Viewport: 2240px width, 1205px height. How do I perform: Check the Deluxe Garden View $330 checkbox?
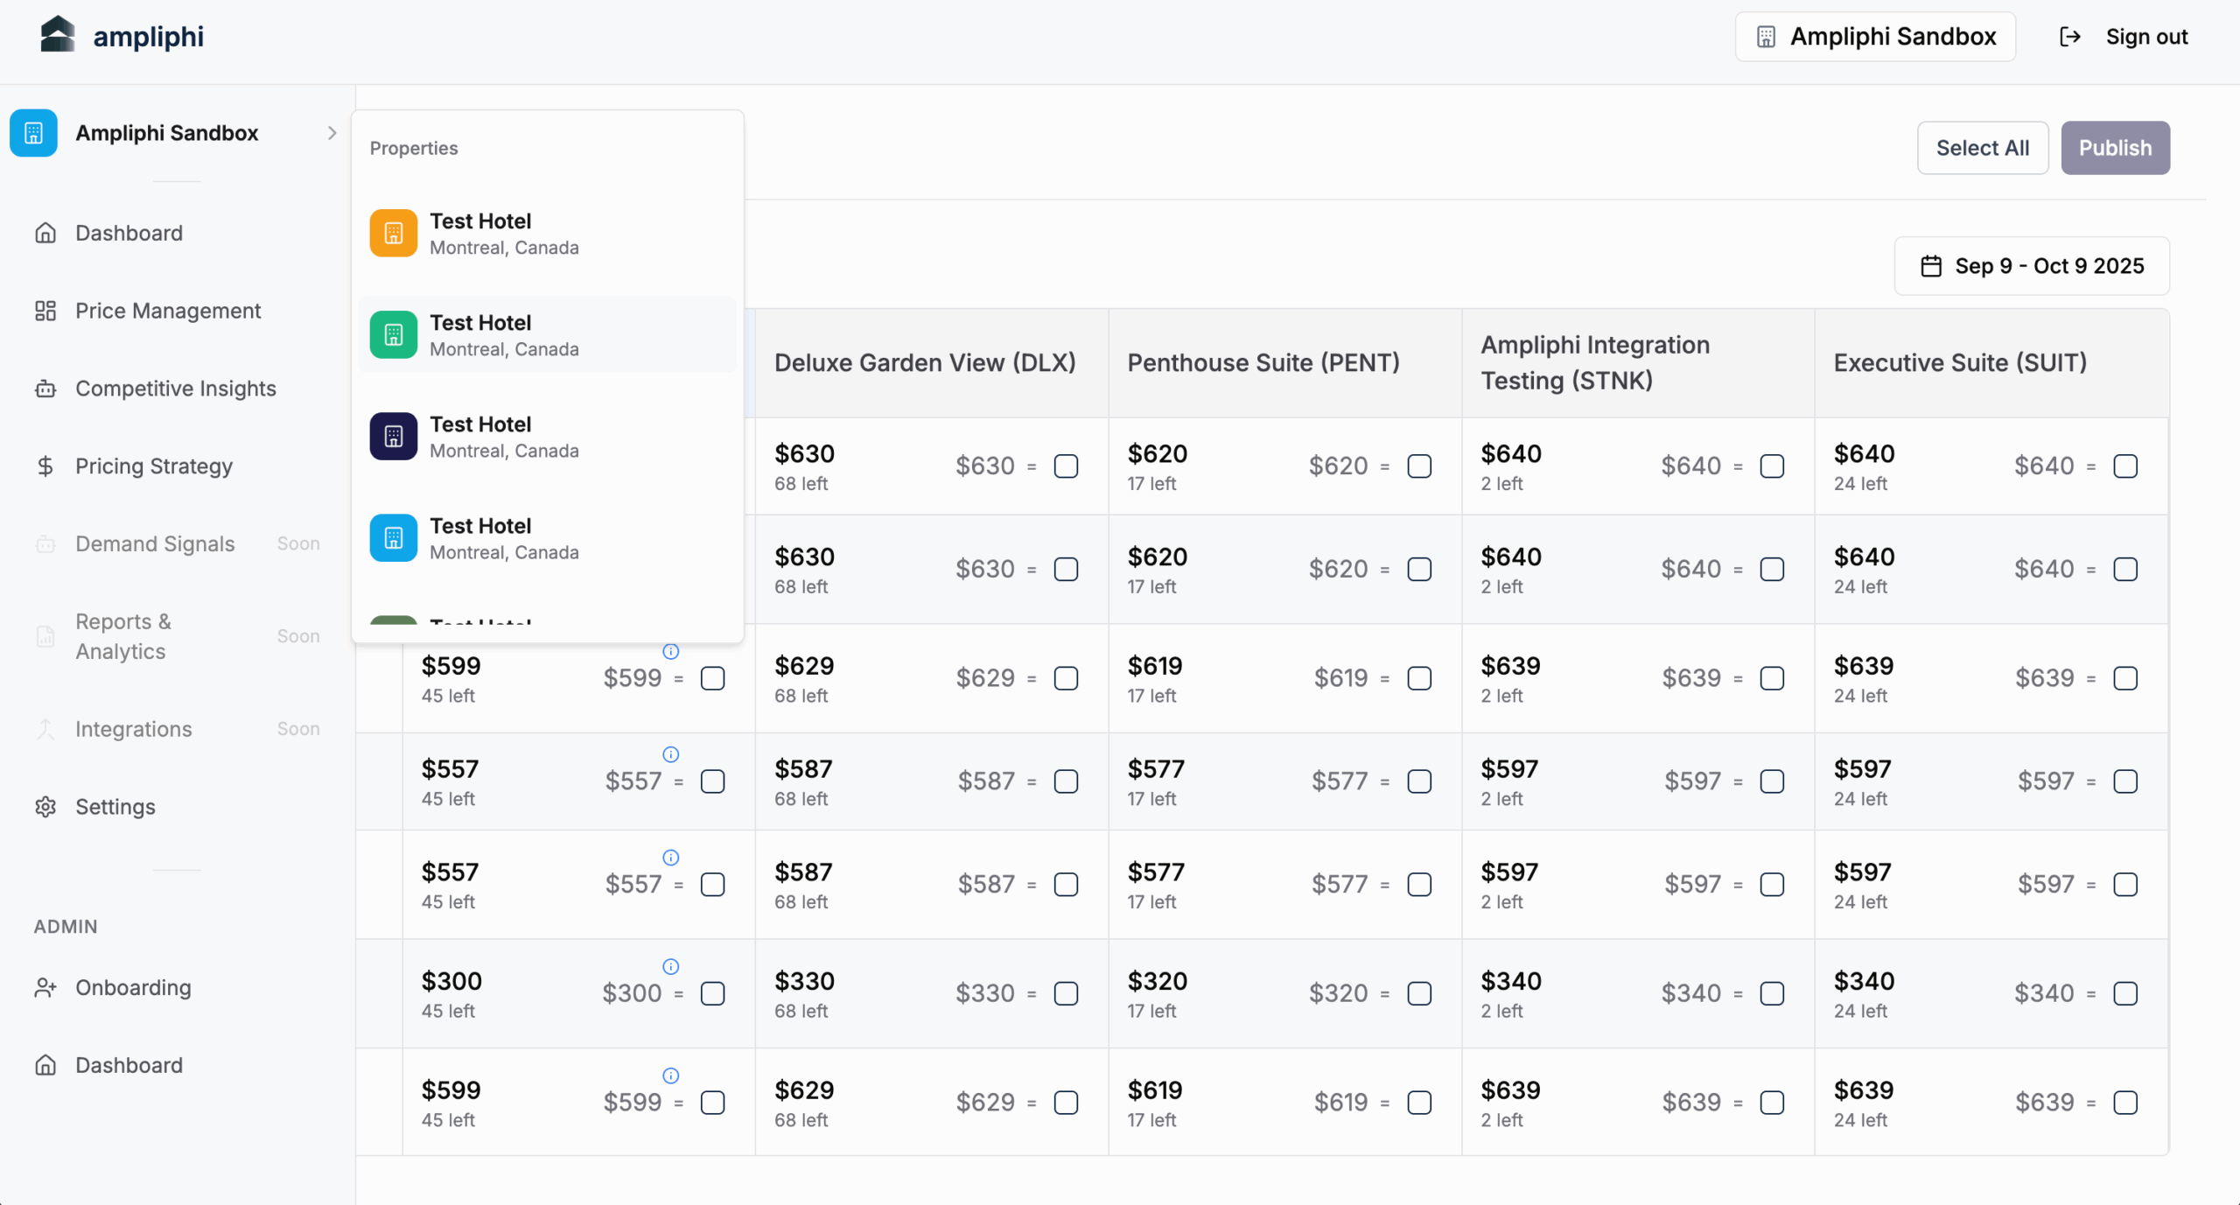coord(1066,993)
